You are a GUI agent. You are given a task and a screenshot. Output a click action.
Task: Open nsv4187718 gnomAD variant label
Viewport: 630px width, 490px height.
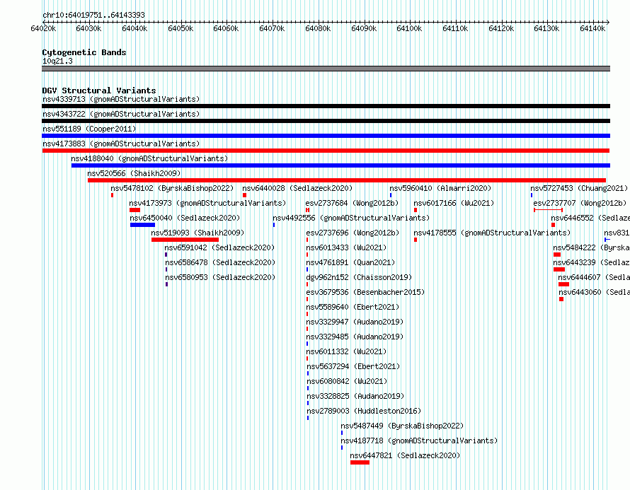tap(420, 441)
